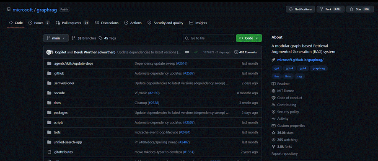The image size is (378, 161).
Task: Open the .gitattributes file name
Action: click(63, 152)
